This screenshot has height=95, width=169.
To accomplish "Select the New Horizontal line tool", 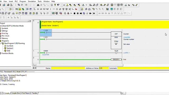I will (x=54, y=9).
